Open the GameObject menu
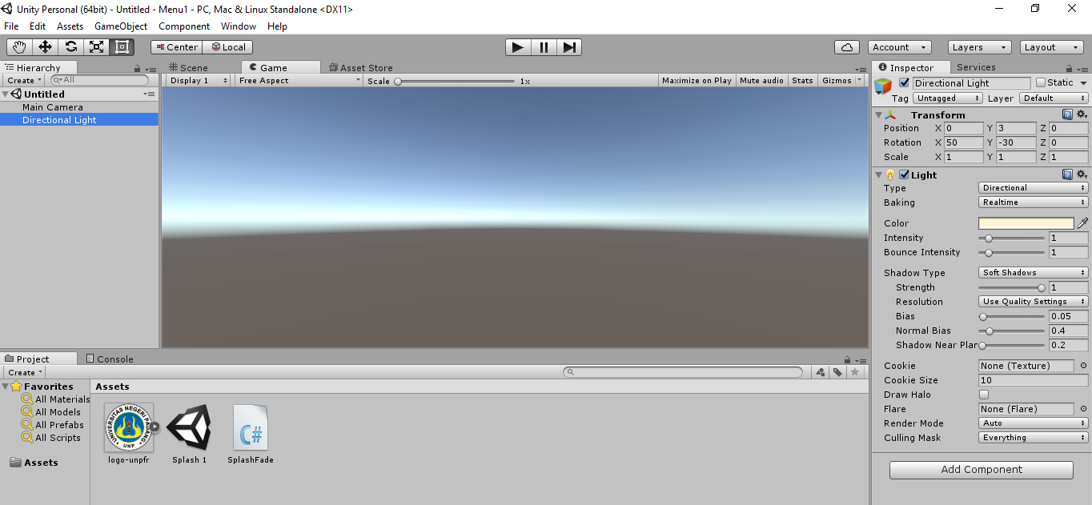The width and height of the screenshot is (1092, 505). click(x=120, y=26)
